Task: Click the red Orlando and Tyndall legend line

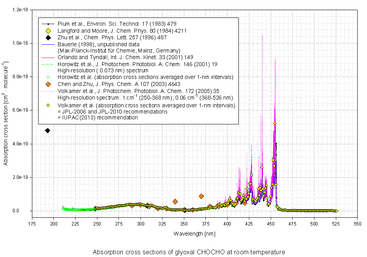Action: pos(48,58)
